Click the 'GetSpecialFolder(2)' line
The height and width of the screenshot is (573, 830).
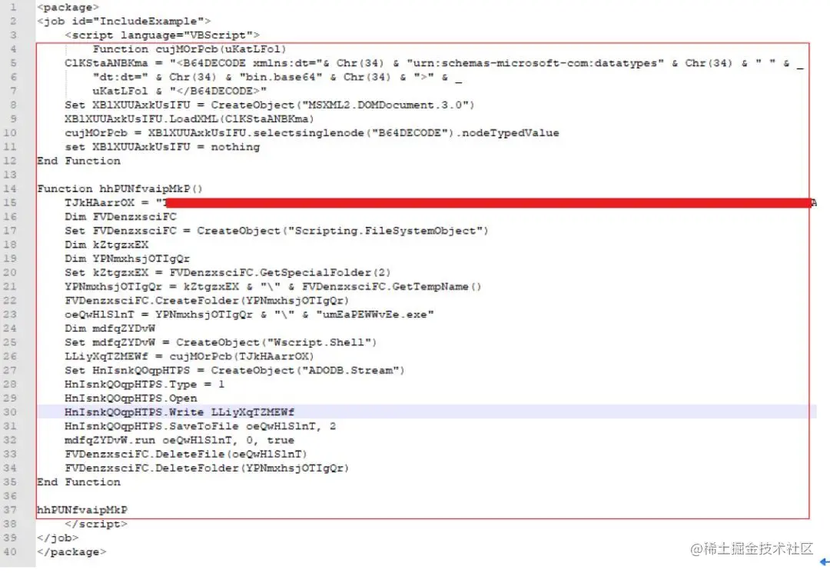(x=227, y=273)
